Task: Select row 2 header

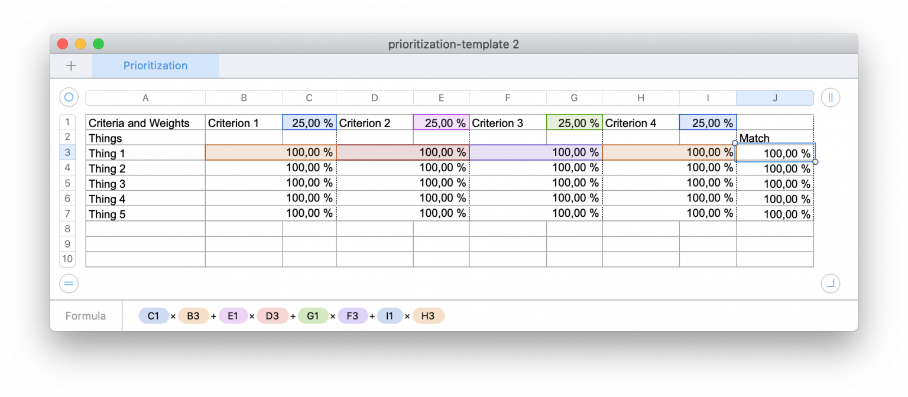Action: [x=67, y=138]
